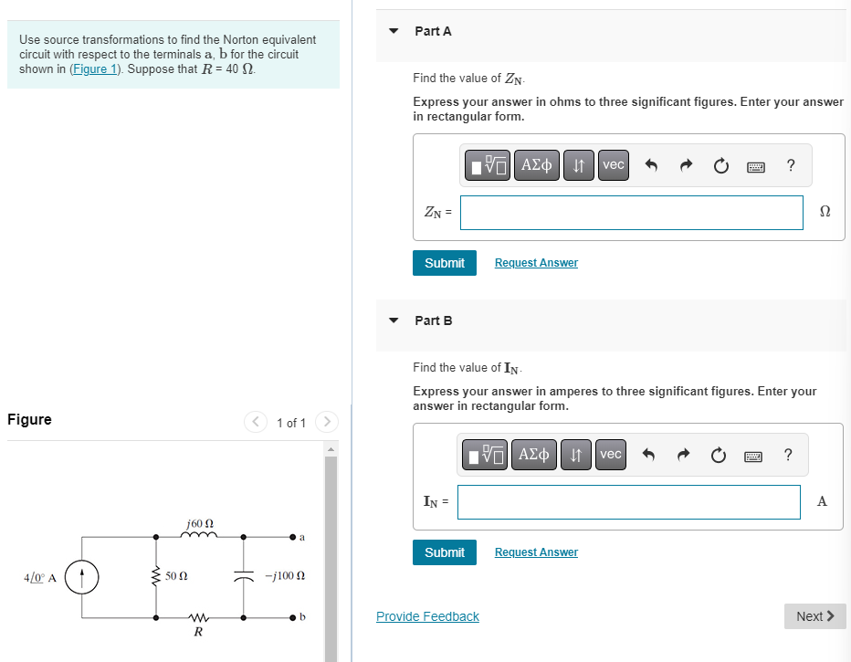
Task: Select the vec vector notation icon in Part A
Action: tap(613, 165)
